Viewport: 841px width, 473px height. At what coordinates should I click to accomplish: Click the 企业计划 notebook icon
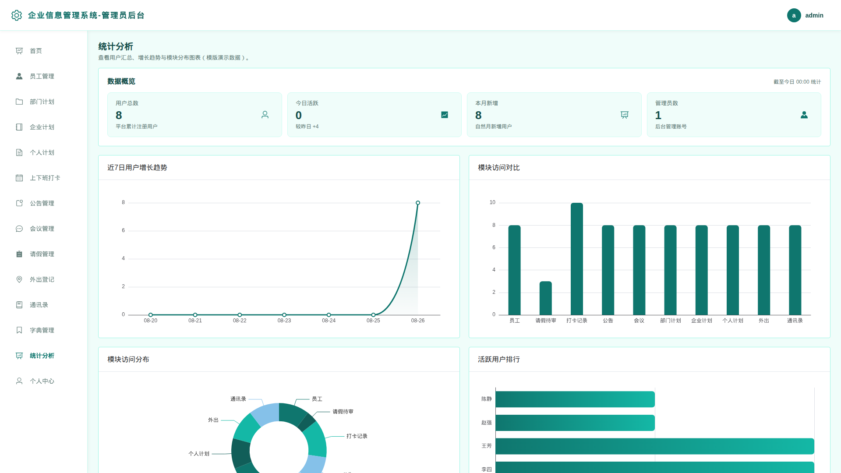19,127
